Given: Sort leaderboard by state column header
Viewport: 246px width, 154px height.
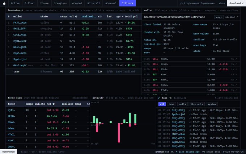Looking at the screenshot, I should click(x=44, y=17).
